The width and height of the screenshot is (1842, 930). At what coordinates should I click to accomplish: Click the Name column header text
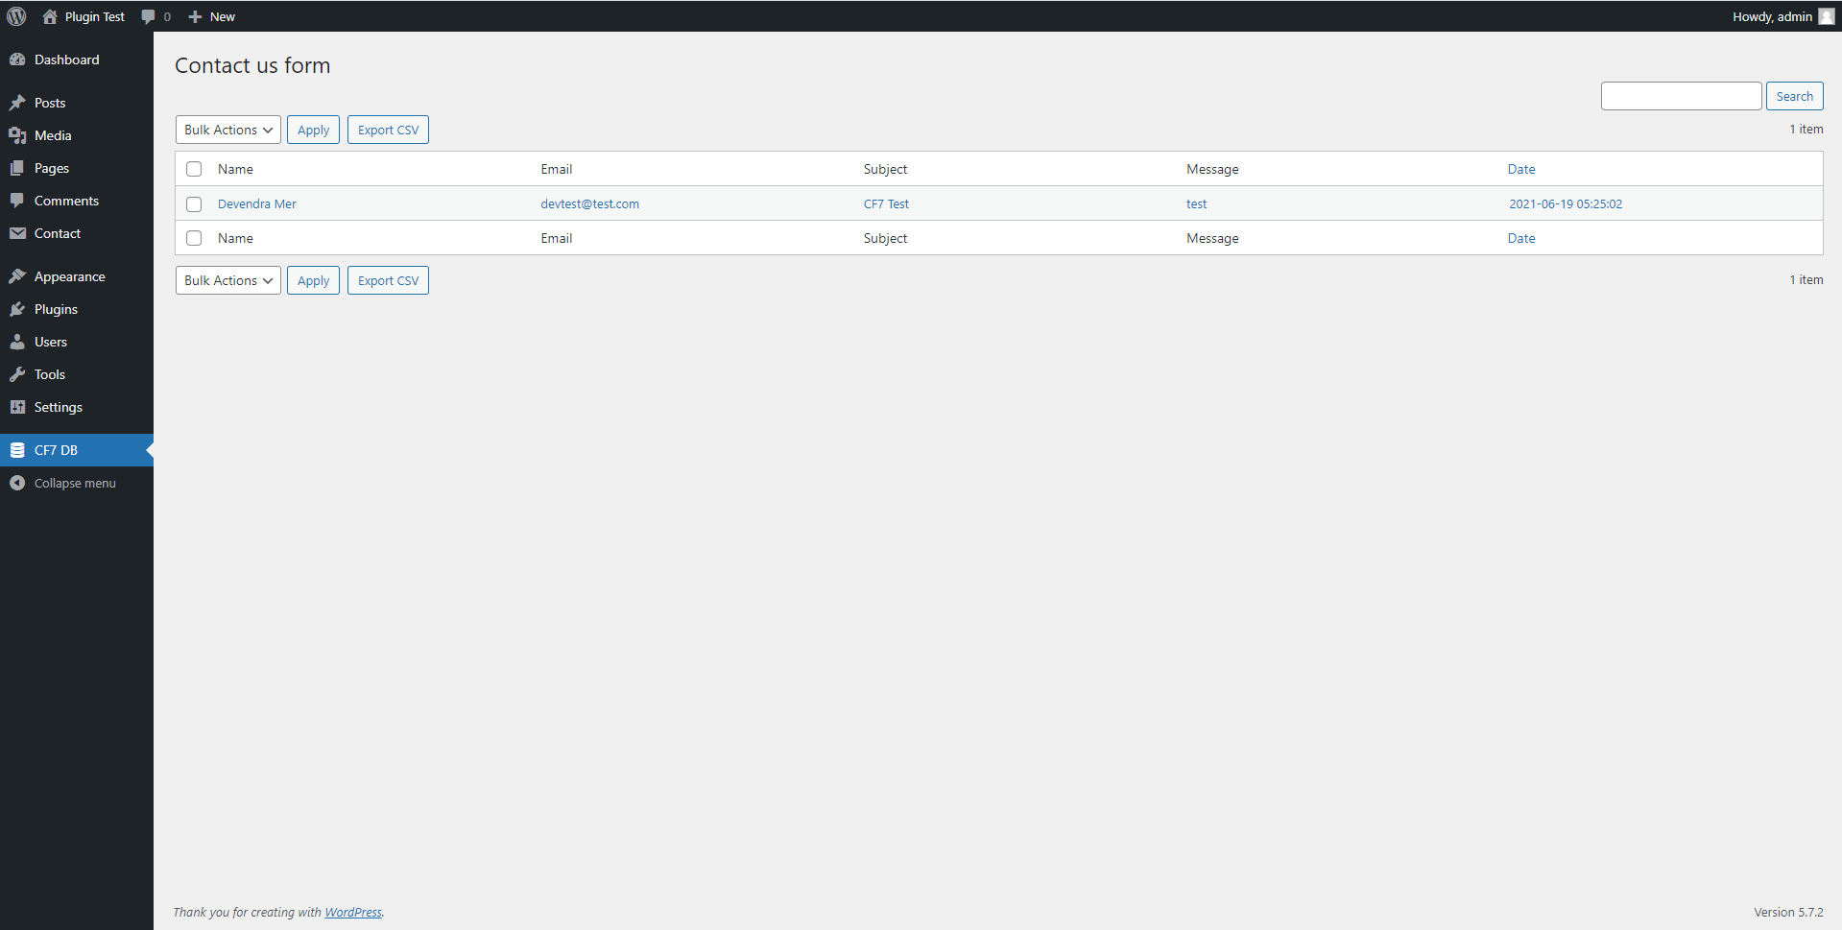tap(235, 169)
